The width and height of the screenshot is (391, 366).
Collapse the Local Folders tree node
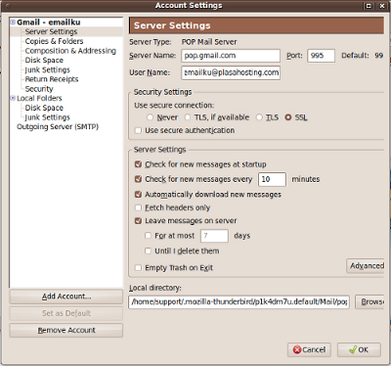pos(13,98)
